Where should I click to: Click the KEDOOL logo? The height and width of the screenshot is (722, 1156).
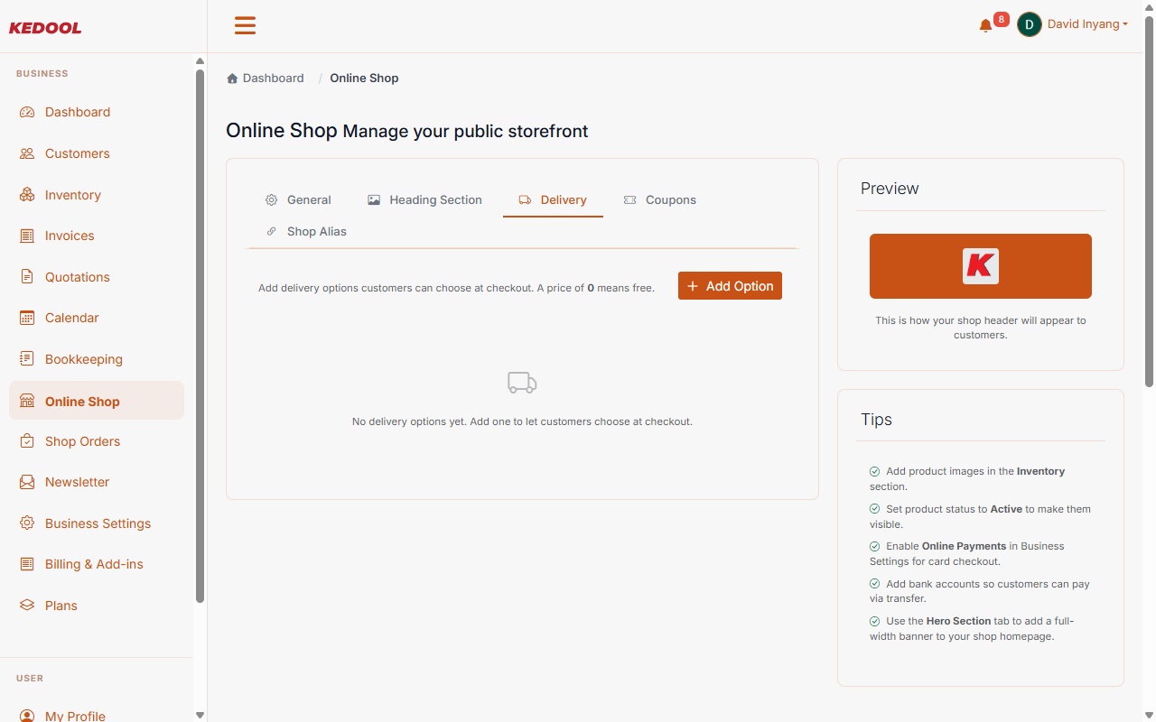coord(45,28)
